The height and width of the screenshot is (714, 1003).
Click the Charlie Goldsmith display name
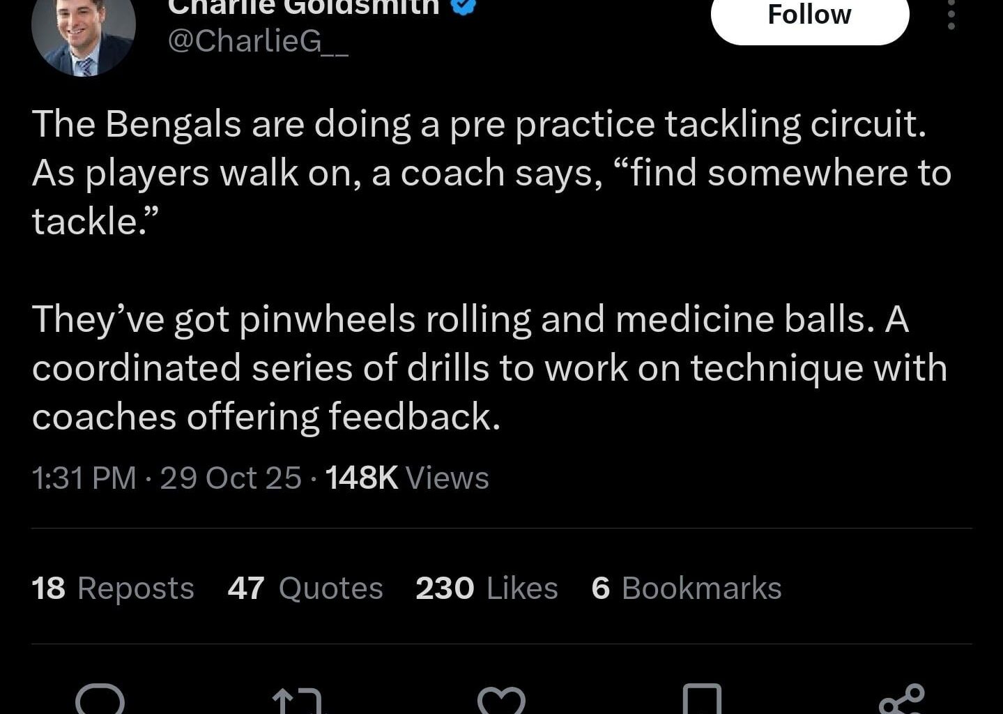[304, 6]
